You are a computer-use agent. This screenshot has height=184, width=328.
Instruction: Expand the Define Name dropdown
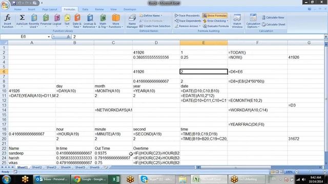pos(161,16)
